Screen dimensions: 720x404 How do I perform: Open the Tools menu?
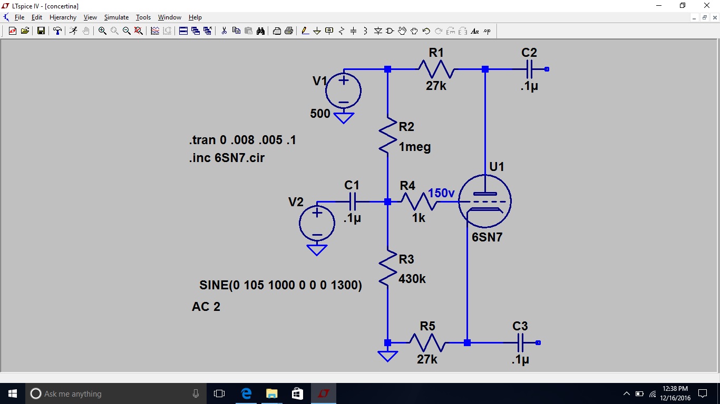tap(143, 17)
